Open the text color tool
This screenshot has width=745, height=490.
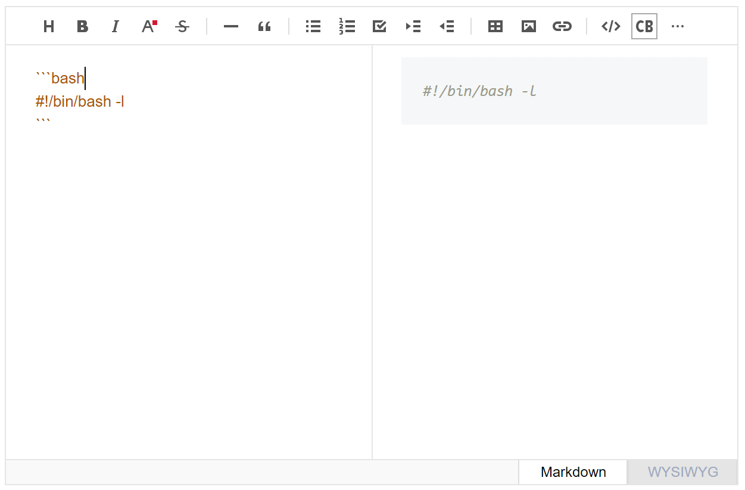tap(149, 26)
